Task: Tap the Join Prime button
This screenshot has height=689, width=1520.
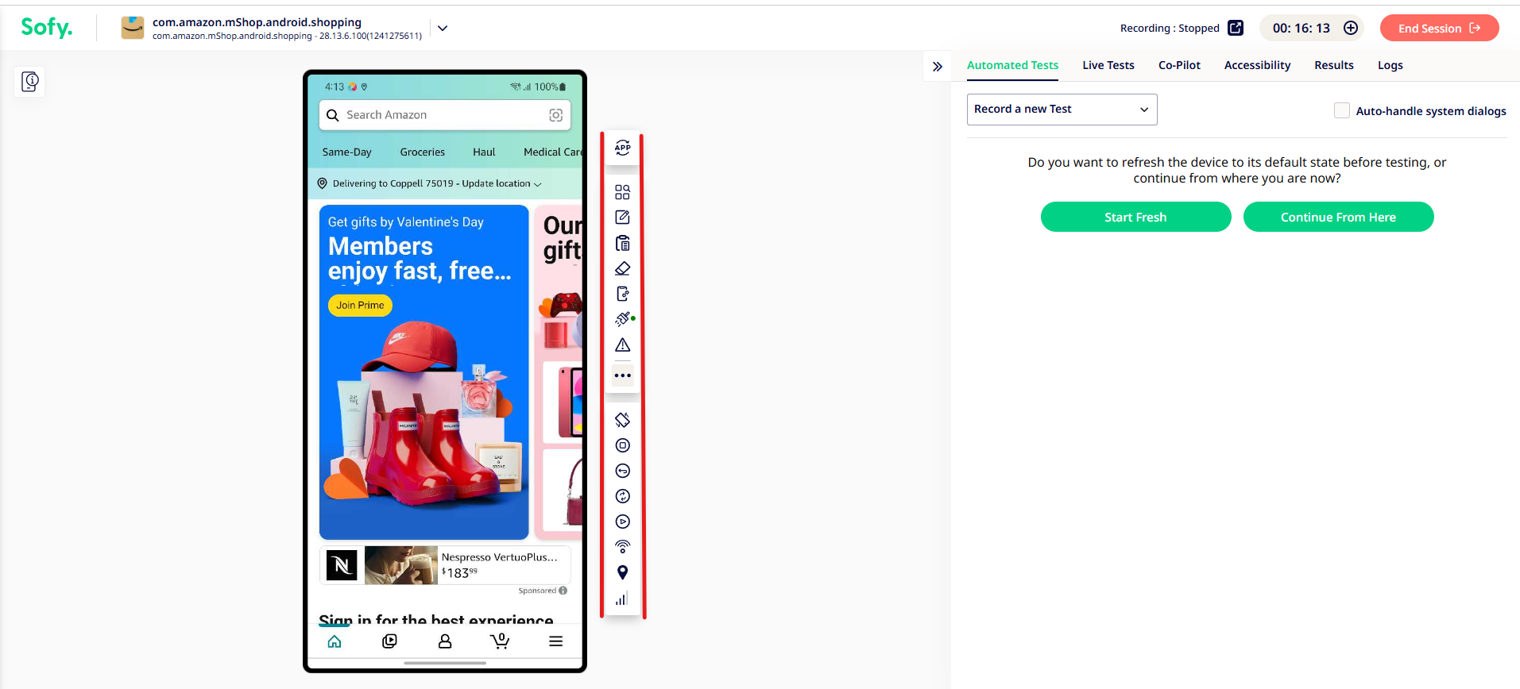Action: [360, 305]
